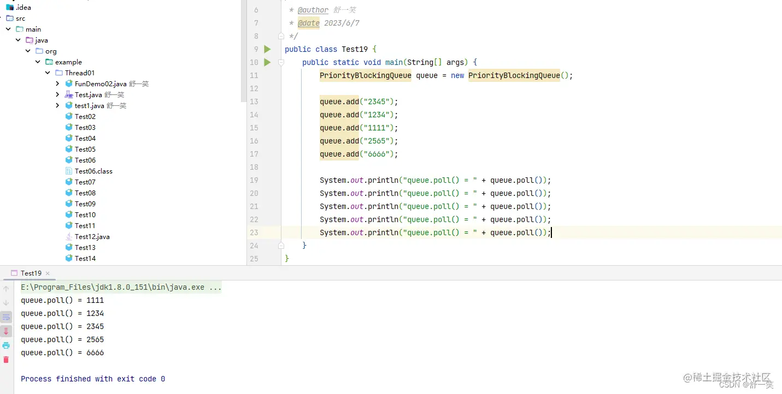Select the src folder icon
This screenshot has width=782, height=394.
click(x=10, y=18)
